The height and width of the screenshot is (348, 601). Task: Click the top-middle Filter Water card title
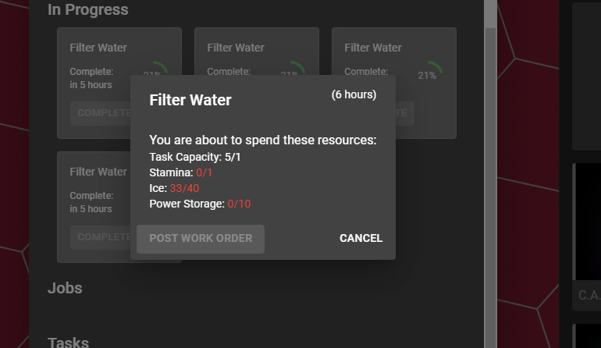tap(236, 48)
